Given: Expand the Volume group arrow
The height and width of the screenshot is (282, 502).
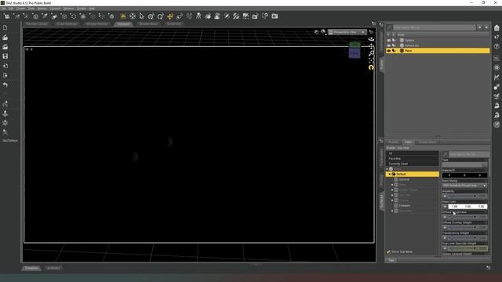Looking at the screenshot, I should point(392,201).
